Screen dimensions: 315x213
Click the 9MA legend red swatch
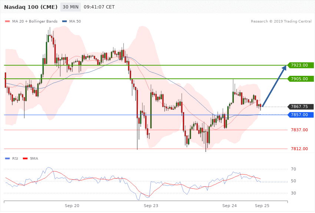[25, 159]
